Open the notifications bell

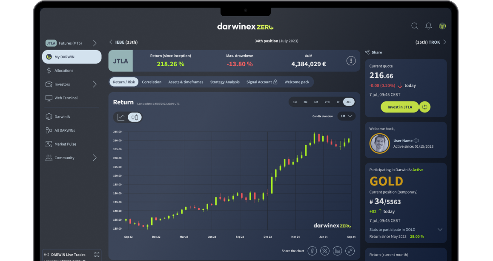click(429, 26)
